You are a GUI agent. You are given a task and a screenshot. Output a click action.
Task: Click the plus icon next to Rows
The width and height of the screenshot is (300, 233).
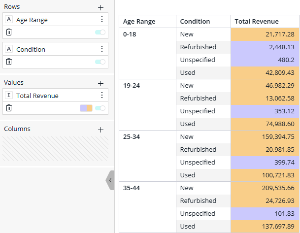click(x=101, y=7)
